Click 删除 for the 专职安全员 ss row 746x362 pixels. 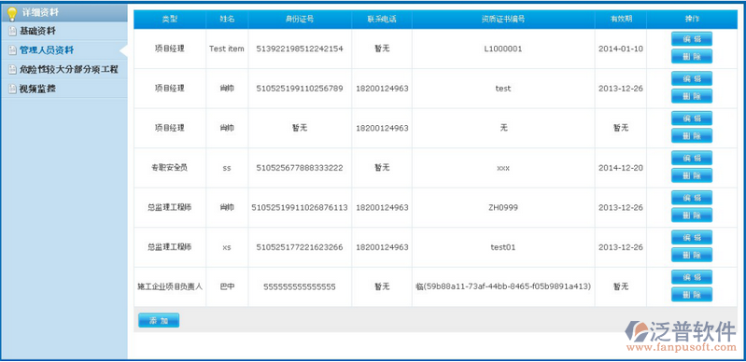tap(692, 175)
